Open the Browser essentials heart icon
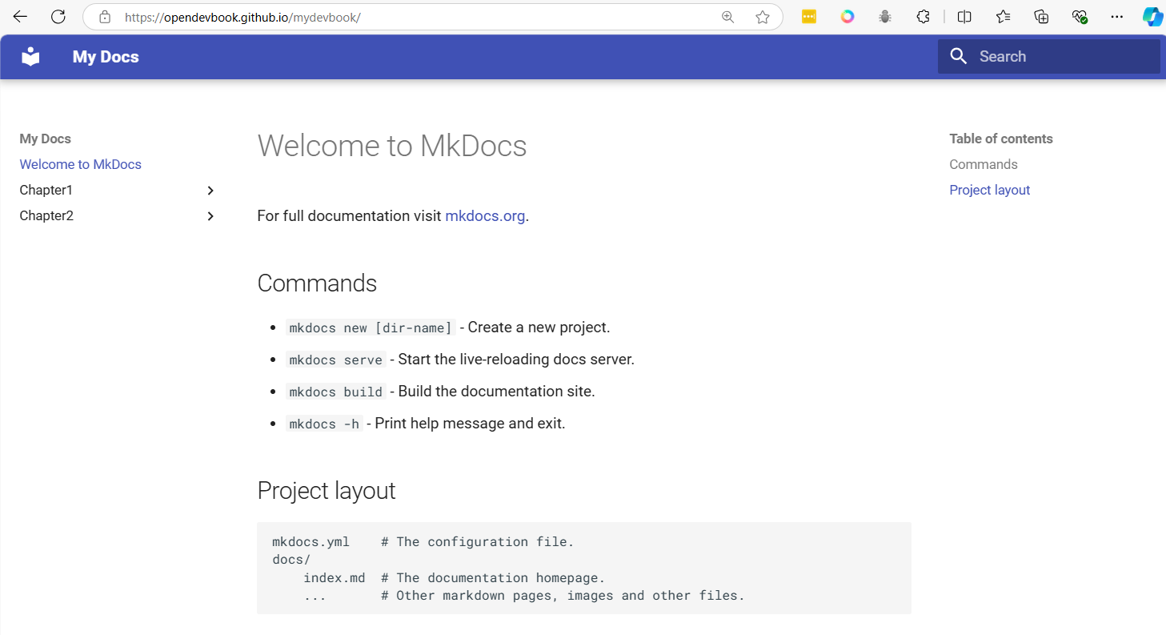Viewport: 1166px width, 635px height. click(1080, 17)
